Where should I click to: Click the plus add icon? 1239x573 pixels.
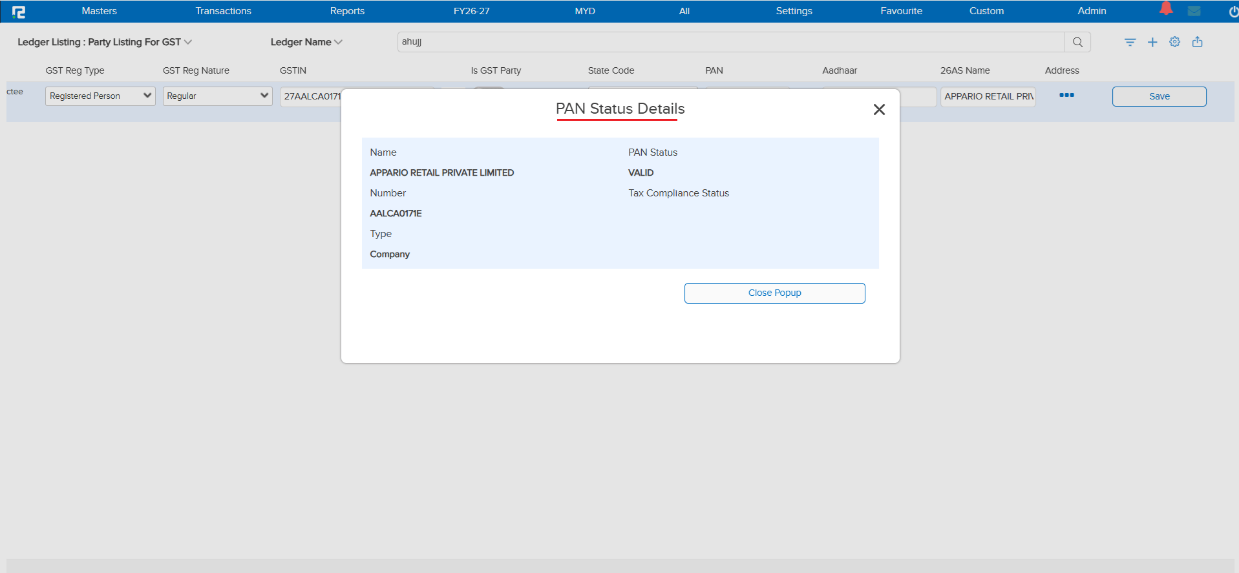pyautogui.click(x=1152, y=42)
